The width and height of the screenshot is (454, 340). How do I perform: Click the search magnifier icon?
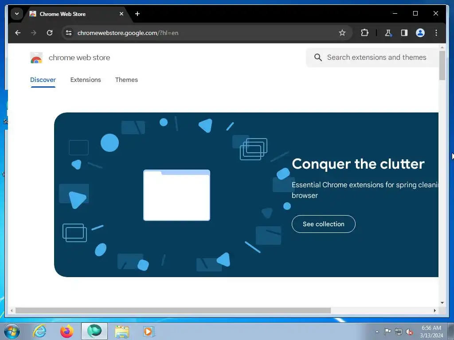(318, 57)
